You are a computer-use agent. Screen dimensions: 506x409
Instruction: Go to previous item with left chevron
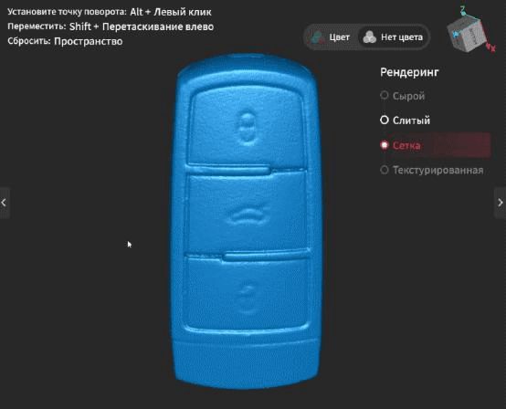tap(4, 203)
